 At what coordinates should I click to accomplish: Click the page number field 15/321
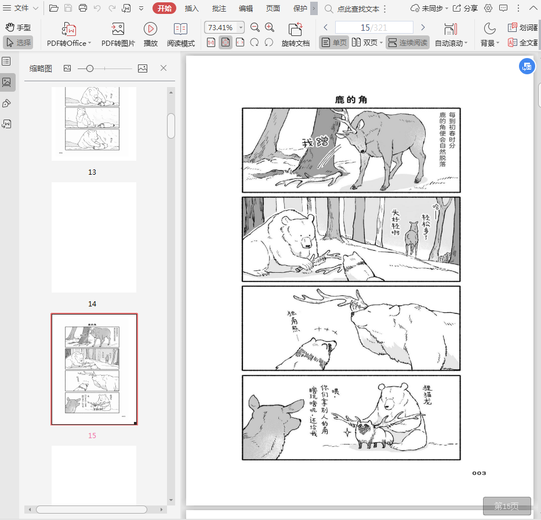(x=374, y=27)
